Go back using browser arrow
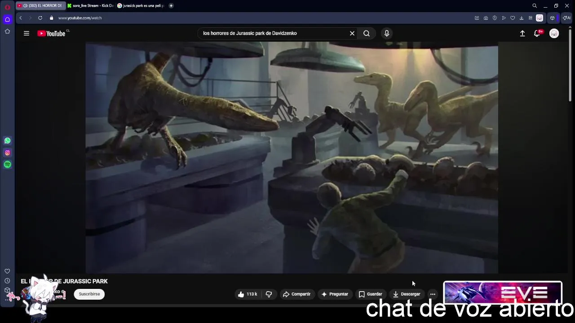The height and width of the screenshot is (323, 575). [21, 18]
